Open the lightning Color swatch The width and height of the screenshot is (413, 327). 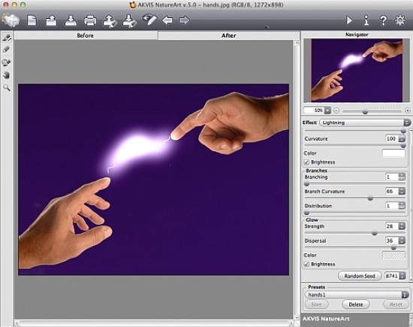point(393,153)
